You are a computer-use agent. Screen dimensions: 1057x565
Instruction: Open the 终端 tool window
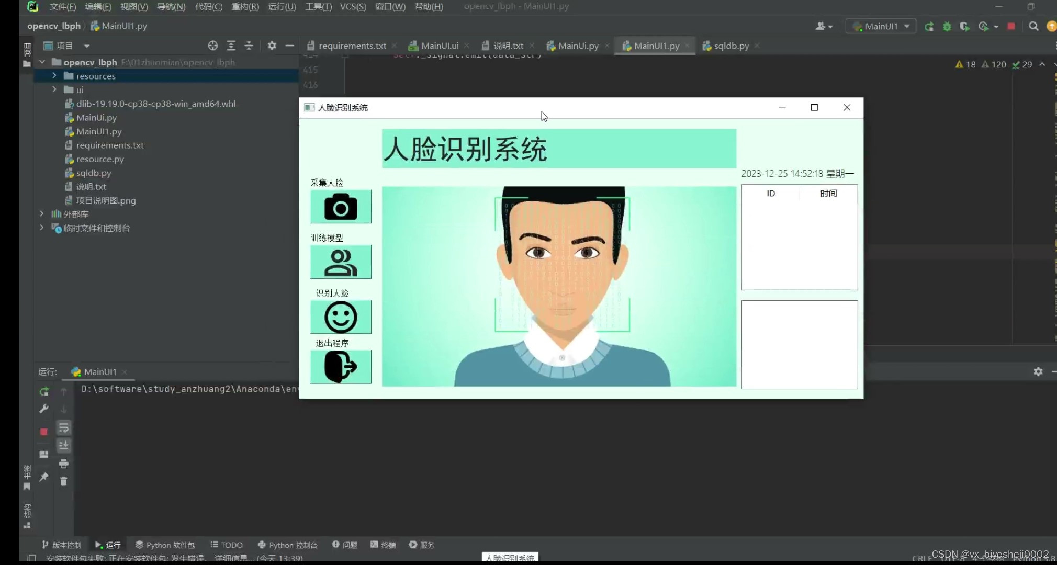[x=383, y=545]
